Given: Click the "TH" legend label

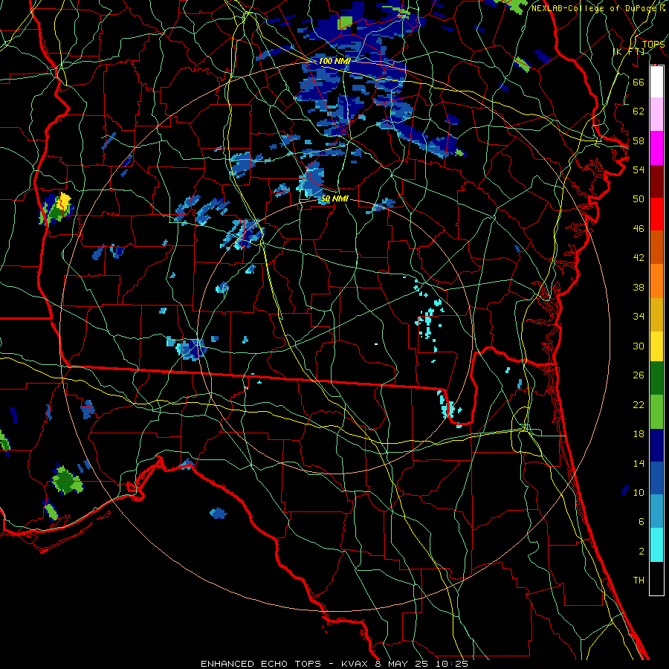Looking at the screenshot, I should pyautogui.click(x=639, y=580).
